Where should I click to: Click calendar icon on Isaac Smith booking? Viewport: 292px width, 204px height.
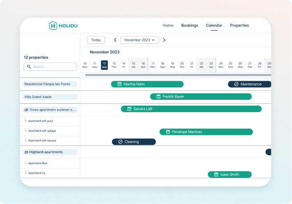click(x=216, y=175)
